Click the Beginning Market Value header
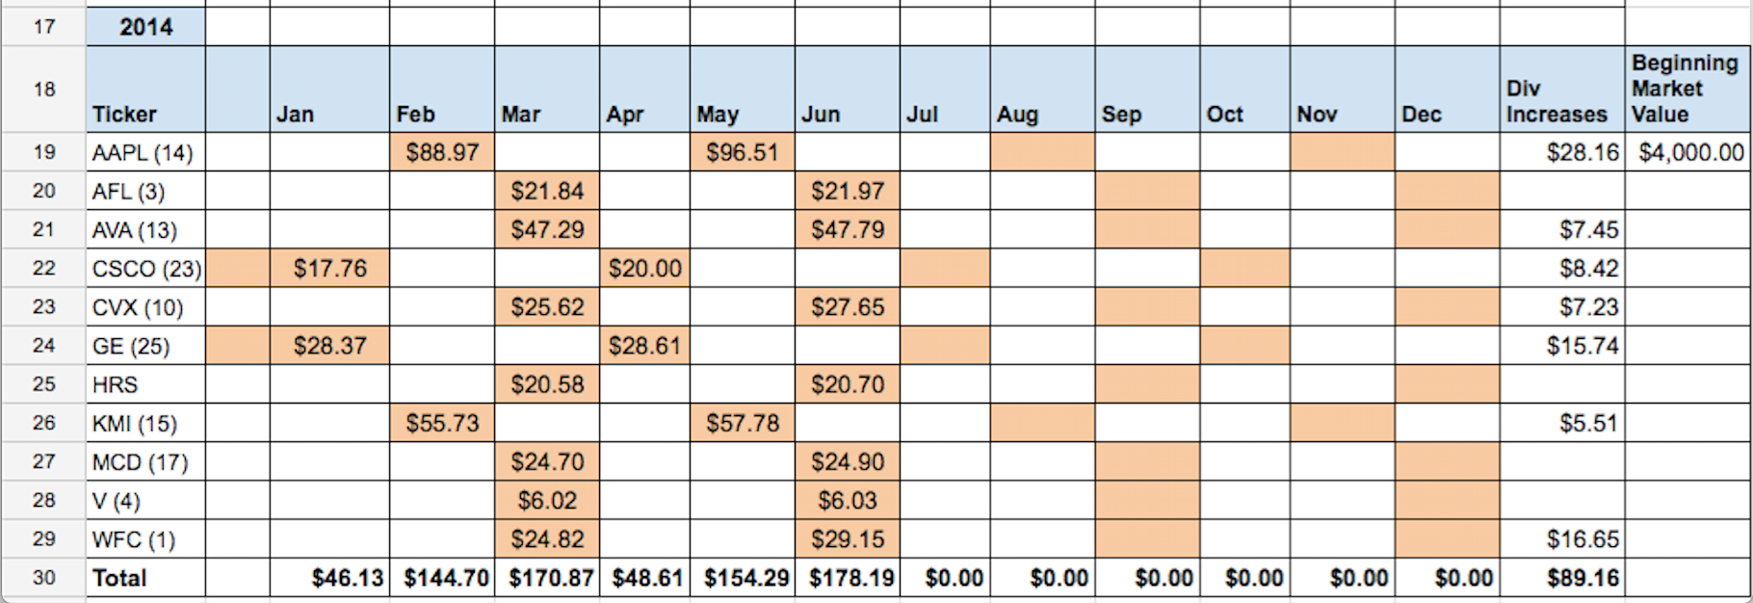1753x603 pixels. pos(1688,90)
